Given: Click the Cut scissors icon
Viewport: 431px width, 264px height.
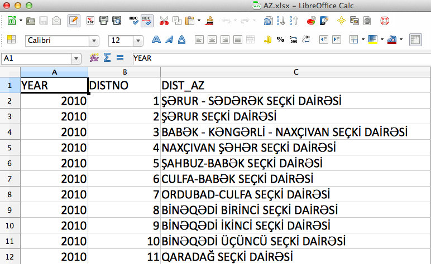Looking at the screenshot, I should (x=164, y=21).
